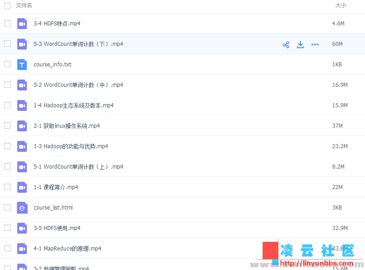Click the 15.9M size value
Screen dimensions: 365x270
tap(340, 105)
